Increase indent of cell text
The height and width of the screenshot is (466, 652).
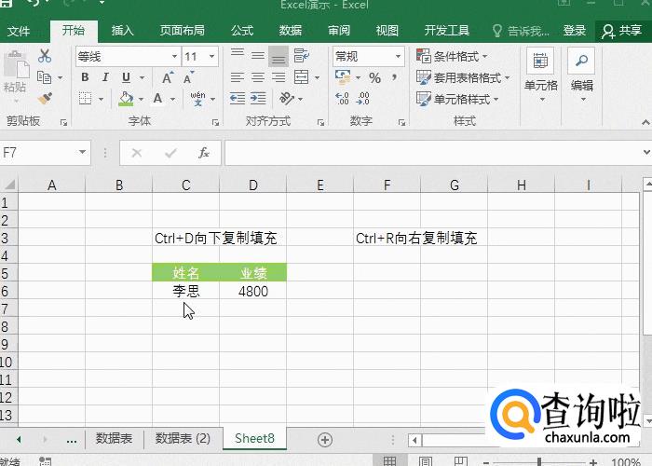tap(258, 99)
